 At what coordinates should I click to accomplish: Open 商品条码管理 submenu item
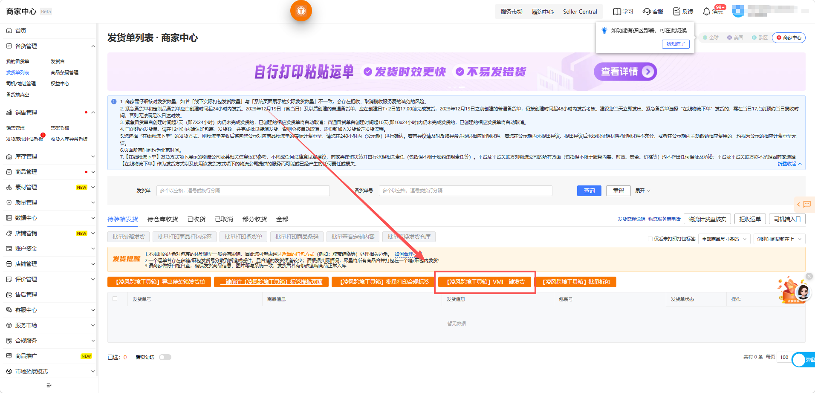[64, 73]
